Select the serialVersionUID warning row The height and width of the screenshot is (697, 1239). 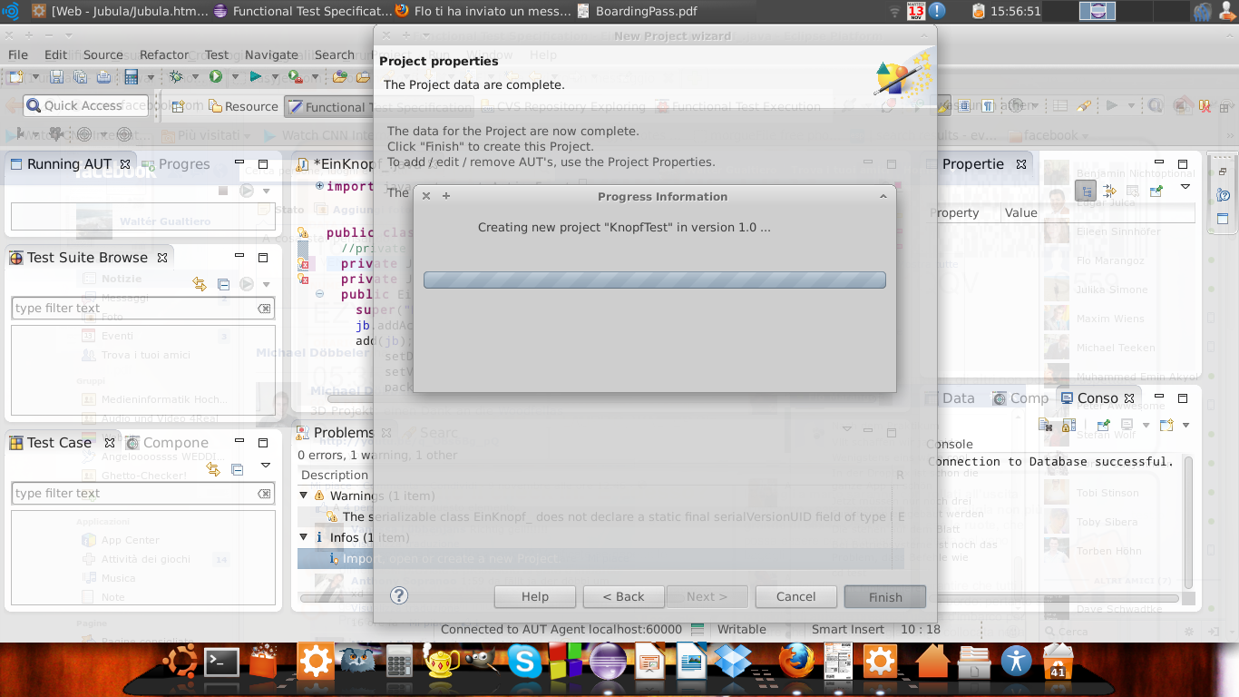click(601, 516)
